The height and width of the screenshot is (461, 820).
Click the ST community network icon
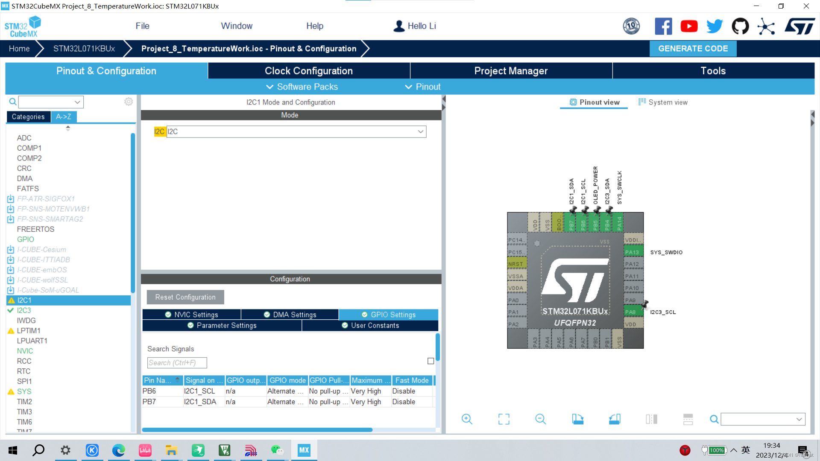click(766, 26)
